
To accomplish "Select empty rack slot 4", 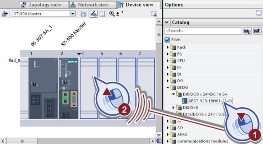I will tap(89, 88).
